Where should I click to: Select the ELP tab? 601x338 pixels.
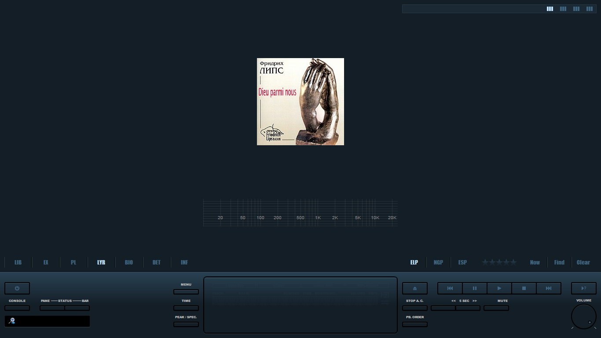click(414, 262)
